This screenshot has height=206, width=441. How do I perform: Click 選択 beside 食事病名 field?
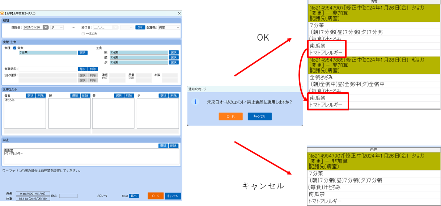coord(82,69)
